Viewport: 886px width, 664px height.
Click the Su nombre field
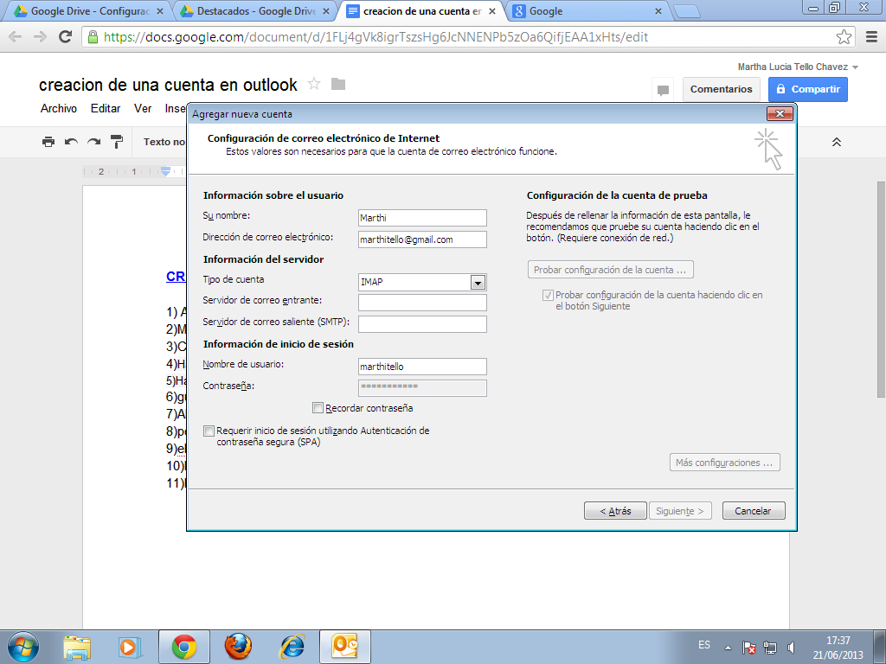click(x=422, y=218)
